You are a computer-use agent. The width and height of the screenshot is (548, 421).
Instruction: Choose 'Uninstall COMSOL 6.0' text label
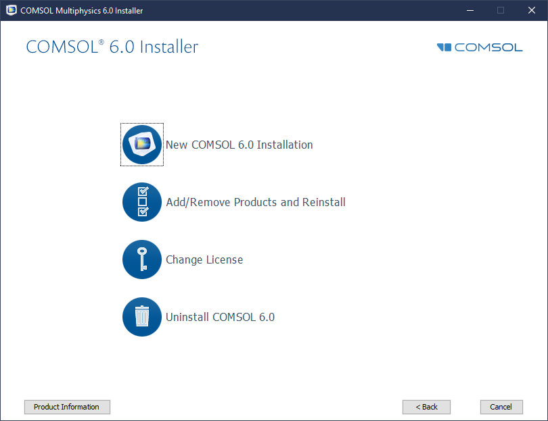pos(220,318)
